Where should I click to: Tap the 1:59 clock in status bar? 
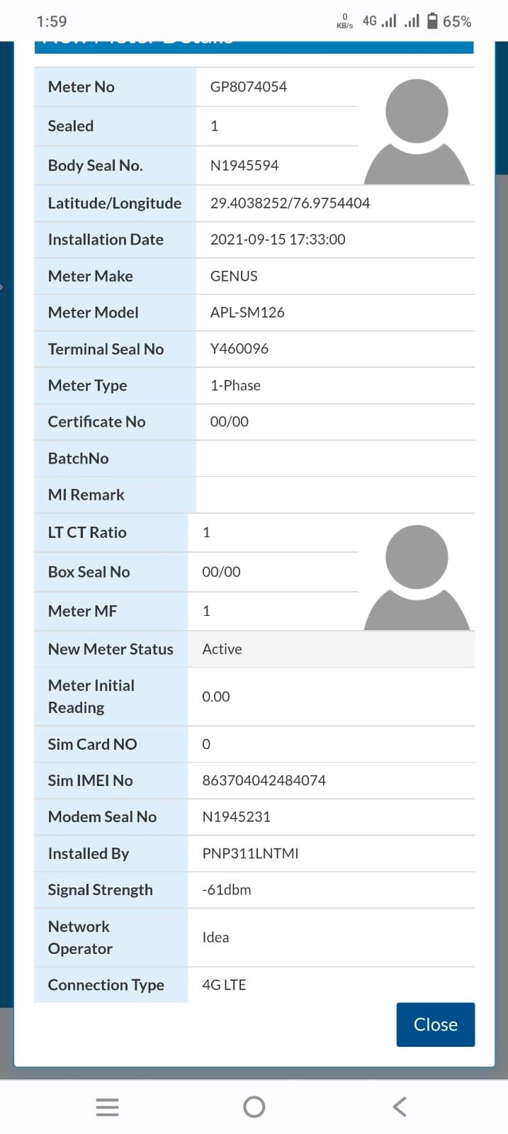click(x=52, y=21)
